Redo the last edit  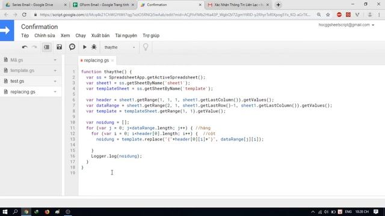click(35, 47)
